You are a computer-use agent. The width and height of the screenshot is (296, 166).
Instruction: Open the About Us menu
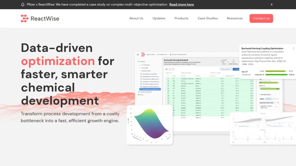(x=136, y=18)
